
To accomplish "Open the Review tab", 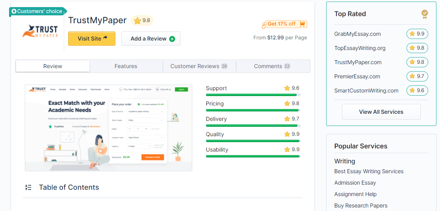I will point(53,66).
